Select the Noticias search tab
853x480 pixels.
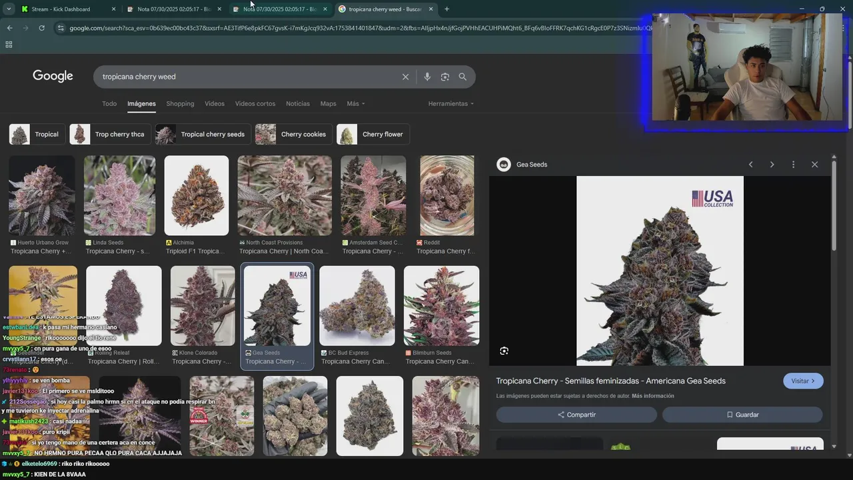tap(298, 104)
